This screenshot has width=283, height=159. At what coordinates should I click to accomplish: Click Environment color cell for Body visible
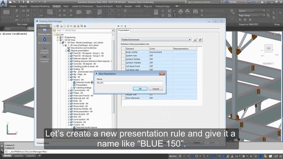coord(161,52)
